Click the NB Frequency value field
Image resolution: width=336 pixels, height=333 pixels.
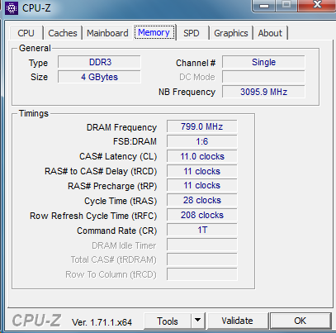(x=263, y=92)
